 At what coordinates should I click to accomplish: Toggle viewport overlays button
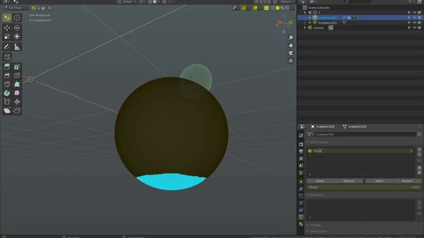tap(255, 8)
